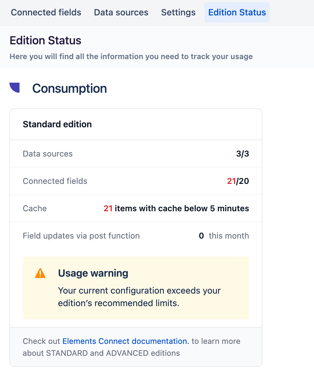Select the Edition Status tab
This screenshot has width=314, height=386.
coord(237,13)
